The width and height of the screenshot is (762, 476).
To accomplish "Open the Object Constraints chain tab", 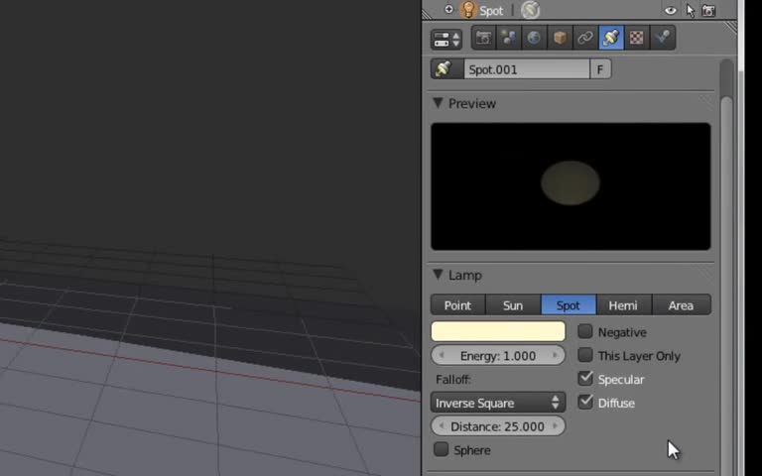I will point(585,38).
